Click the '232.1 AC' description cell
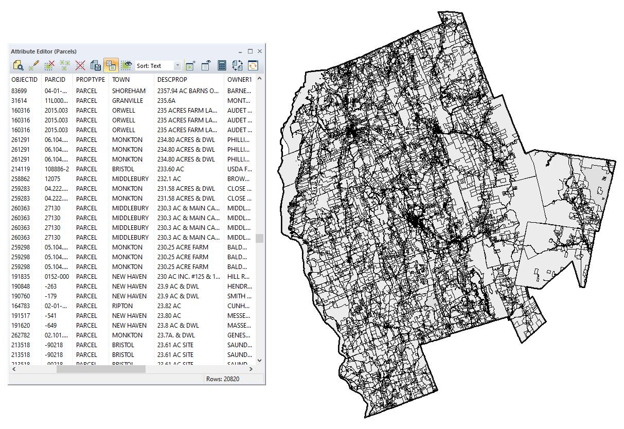 pos(169,179)
